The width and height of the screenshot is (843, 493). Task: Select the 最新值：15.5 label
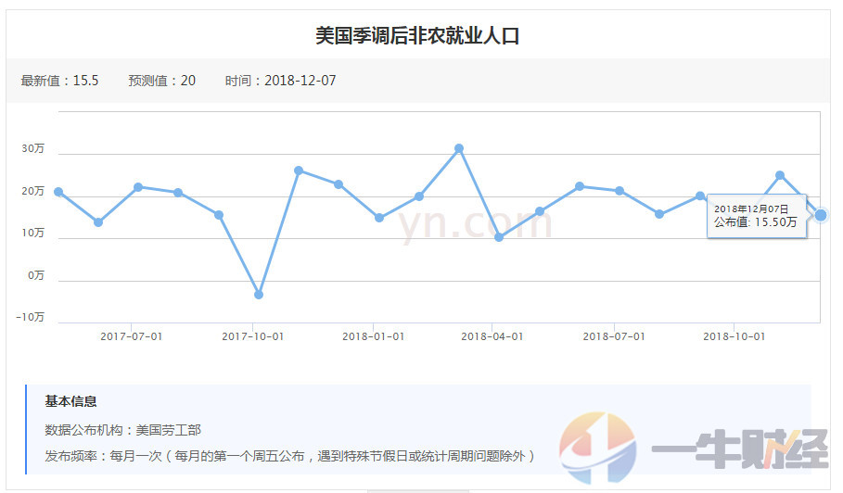tap(59, 81)
